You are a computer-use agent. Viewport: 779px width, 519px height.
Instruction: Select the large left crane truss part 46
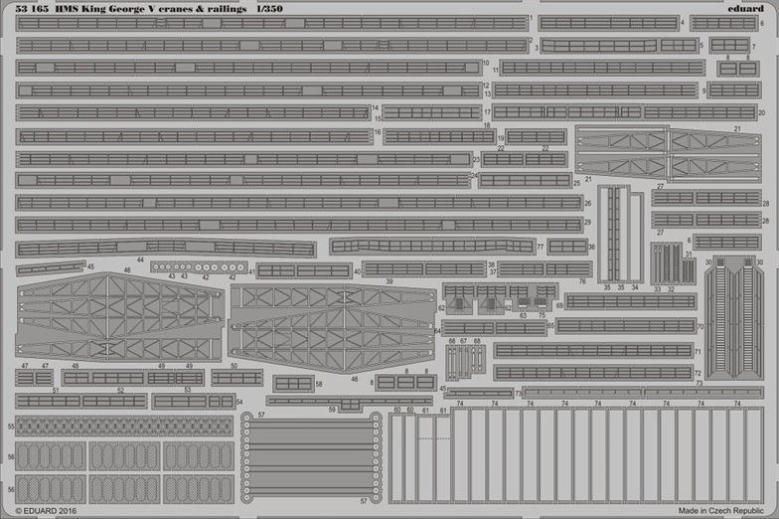point(119,316)
